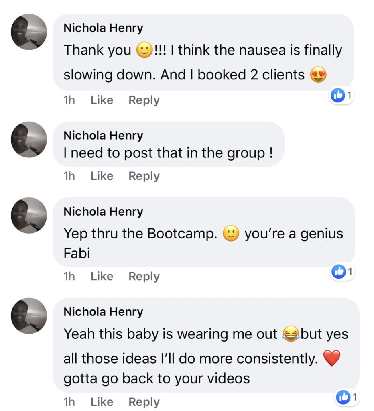Open Nichola Henry's name on the baby comment

(x=103, y=312)
